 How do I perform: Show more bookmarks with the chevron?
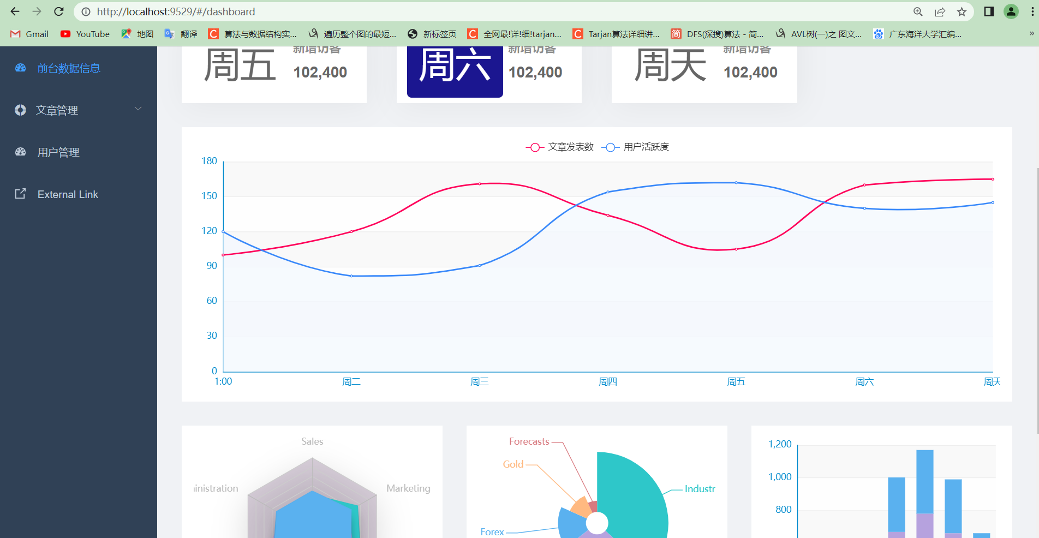point(1031,34)
